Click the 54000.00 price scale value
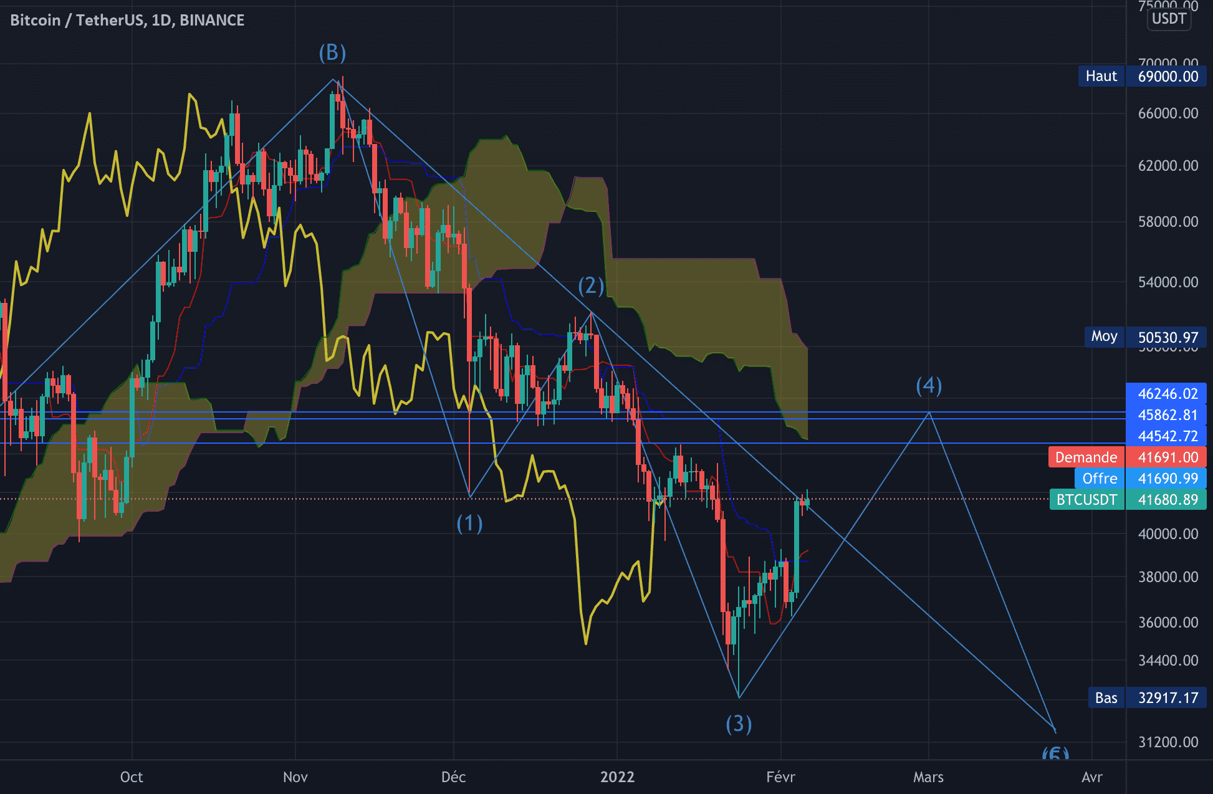Viewport: 1213px width, 794px height. point(1168,282)
